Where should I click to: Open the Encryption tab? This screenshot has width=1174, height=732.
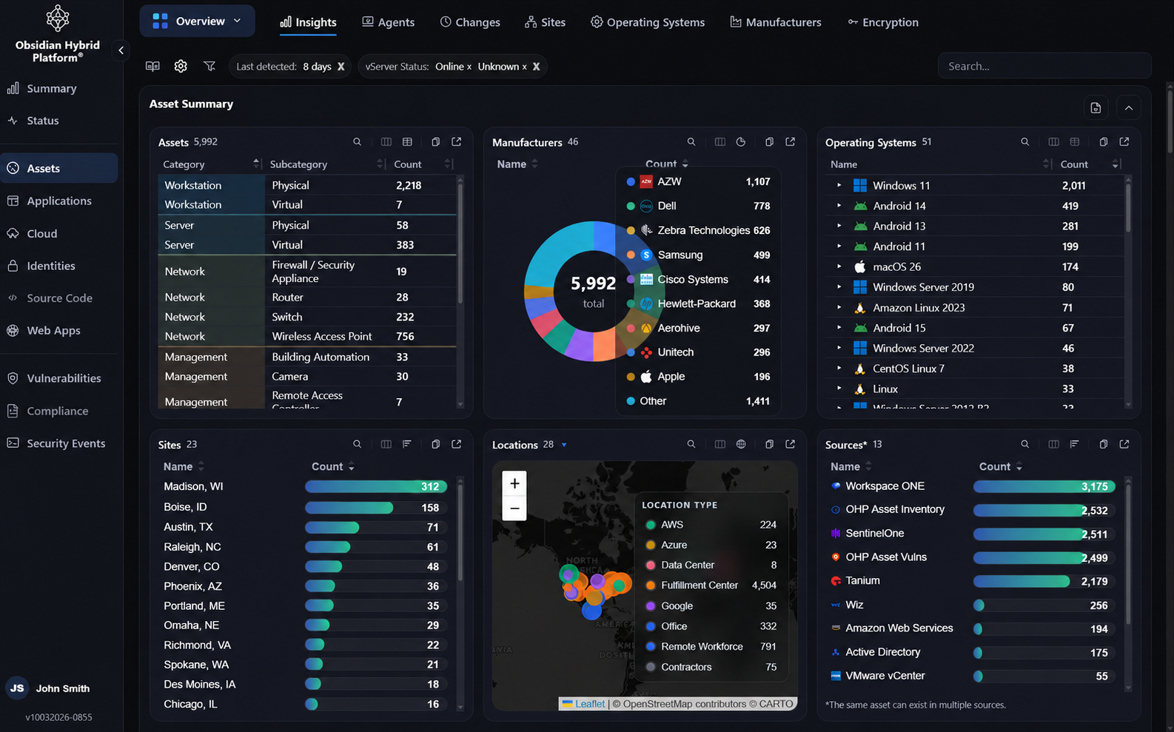(x=883, y=22)
